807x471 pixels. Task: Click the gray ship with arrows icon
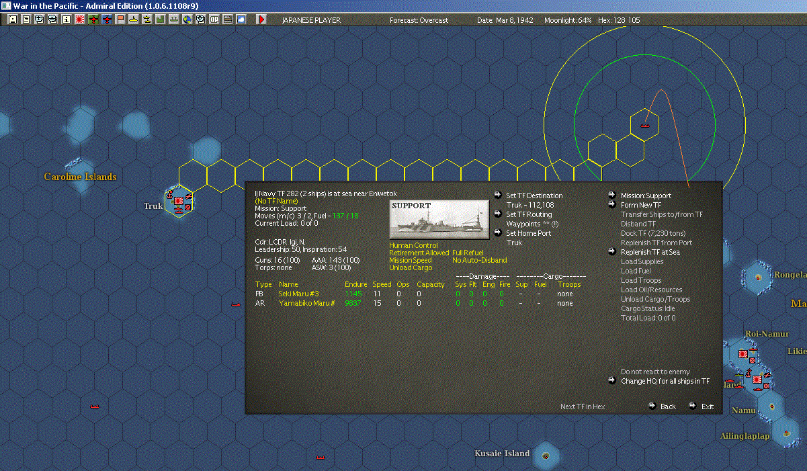[174, 20]
